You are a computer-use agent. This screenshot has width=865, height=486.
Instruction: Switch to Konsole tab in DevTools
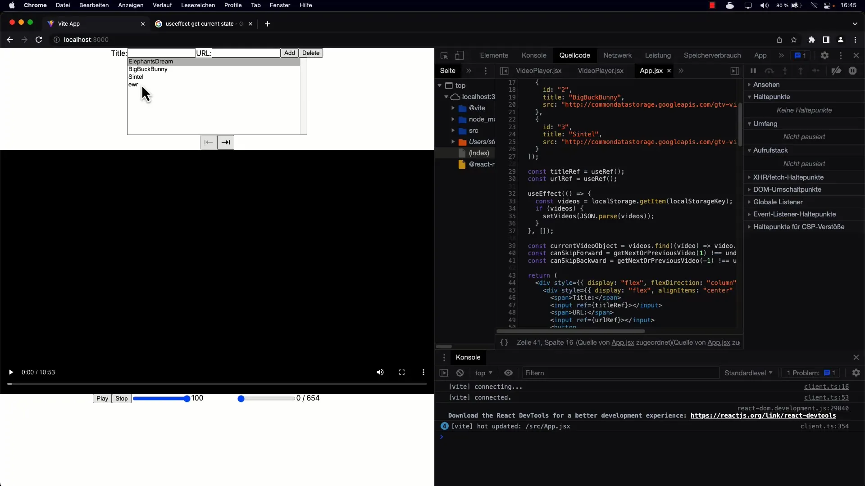pyautogui.click(x=533, y=54)
